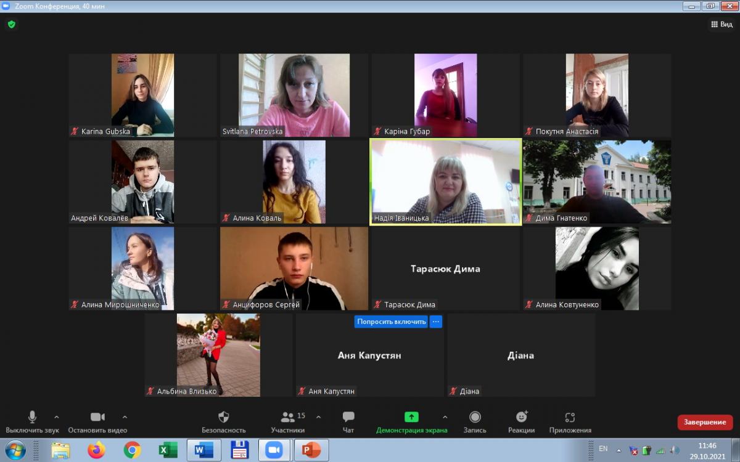Open three-dots menu on Аня Капустян tile
Viewport: 740px width, 462px height.
tap(436, 322)
